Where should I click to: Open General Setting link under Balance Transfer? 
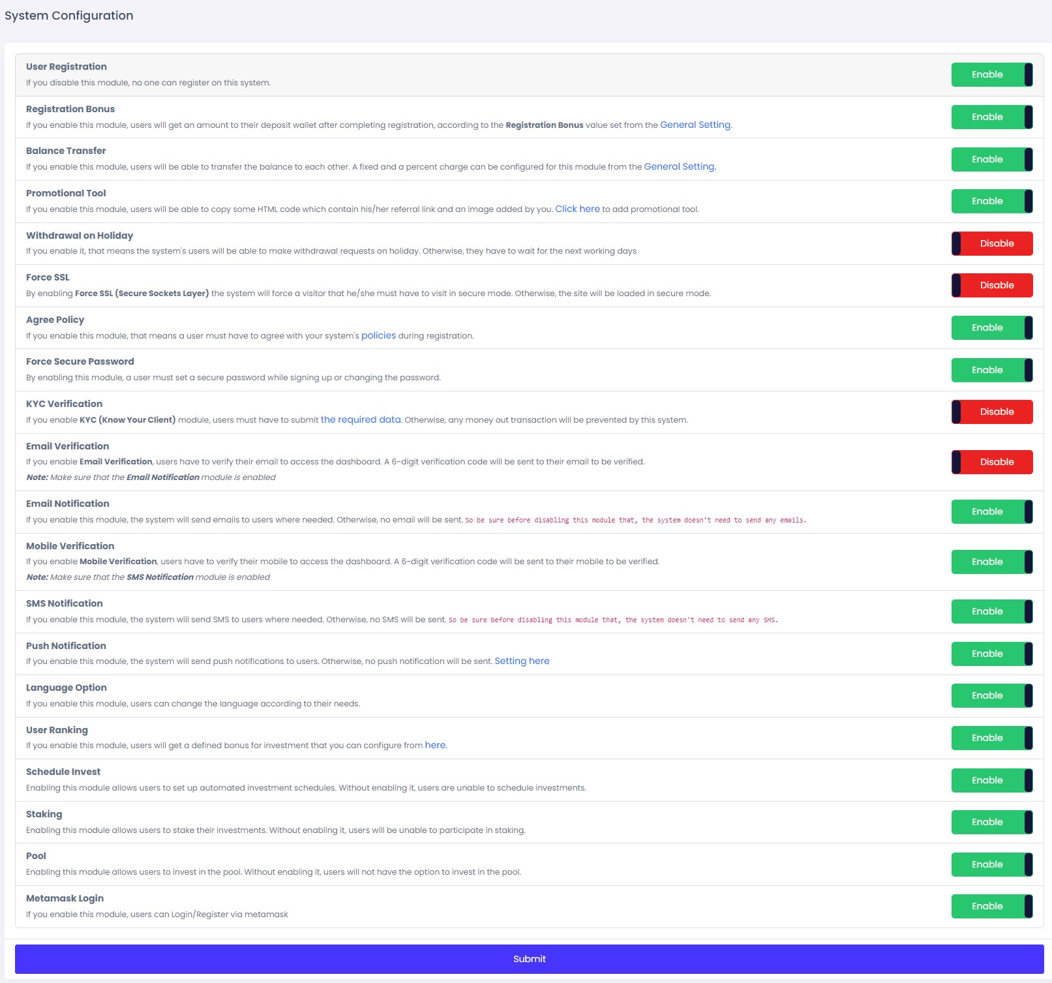679,167
